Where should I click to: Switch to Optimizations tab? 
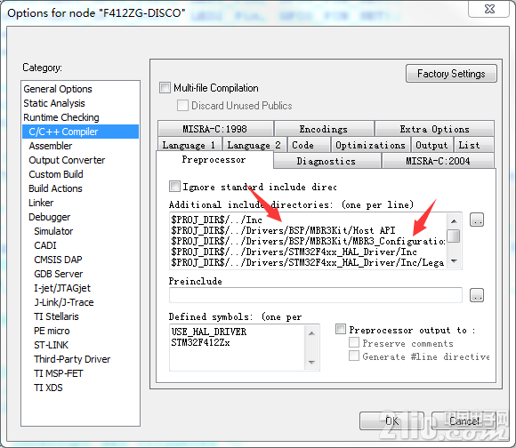(370, 145)
